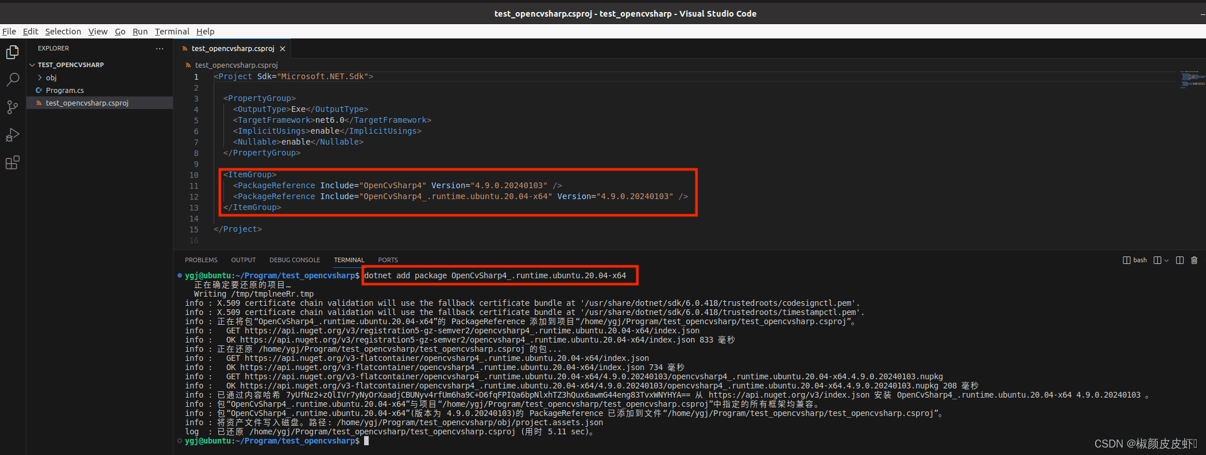Image resolution: width=1206 pixels, height=455 pixels.
Task: Switch to the TERMINAL panel tab
Action: pos(349,260)
